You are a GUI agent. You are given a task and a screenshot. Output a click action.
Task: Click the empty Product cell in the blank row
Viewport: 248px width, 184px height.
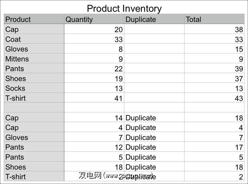pyautogui.click(x=34, y=108)
